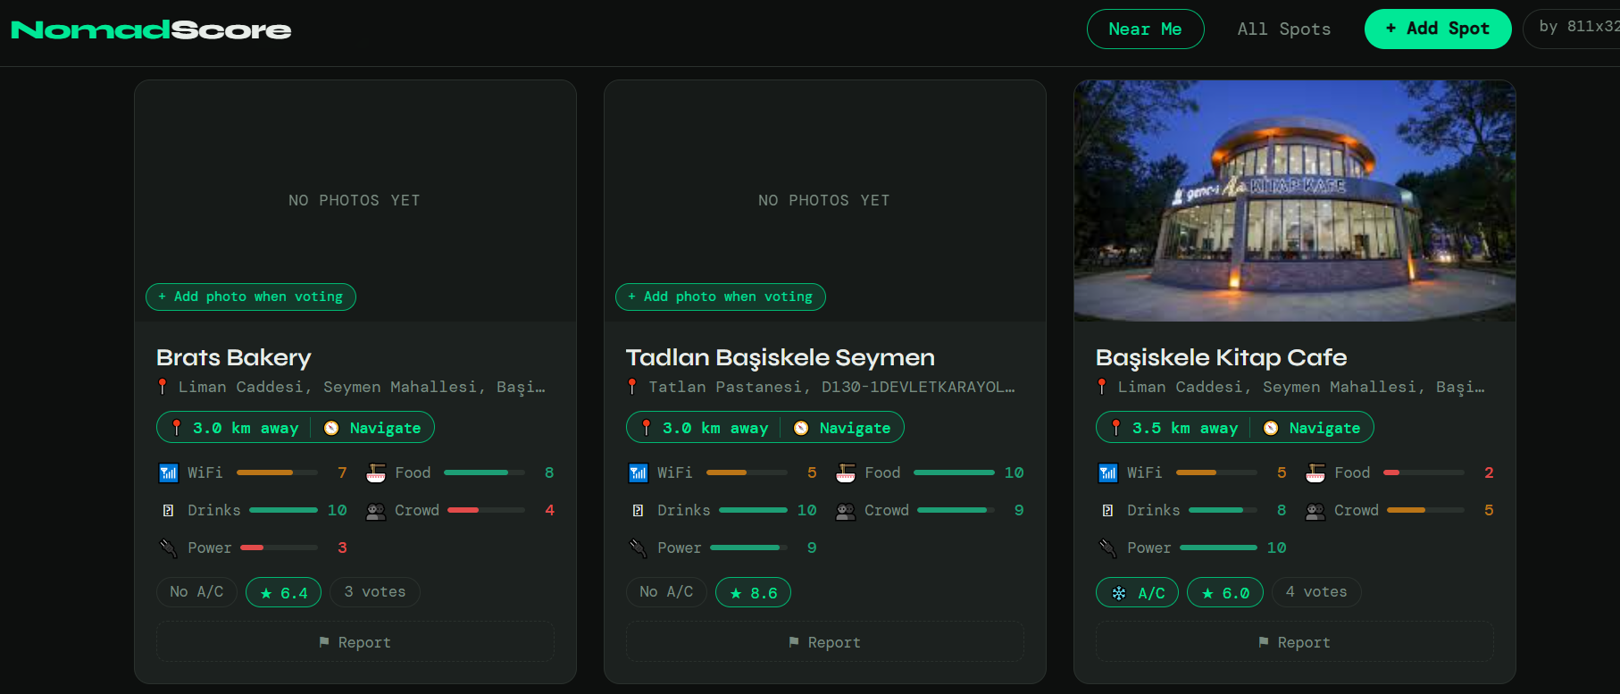Image resolution: width=1620 pixels, height=694 pixels.
Task: Navigate to Başiskele Kitap Cafe
Action: pyautogui.click(x=1313, y=428)
